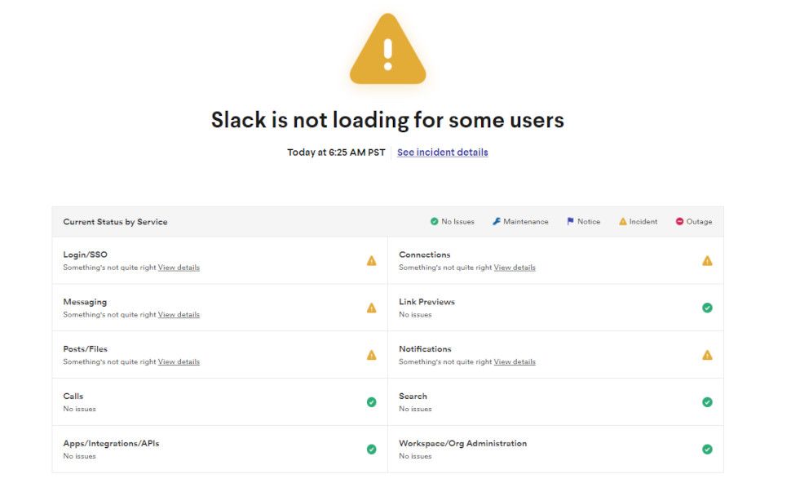This screenshot has width=791, height=483.
Task: Click View details under Posts/Files
Action: [178, 361]
